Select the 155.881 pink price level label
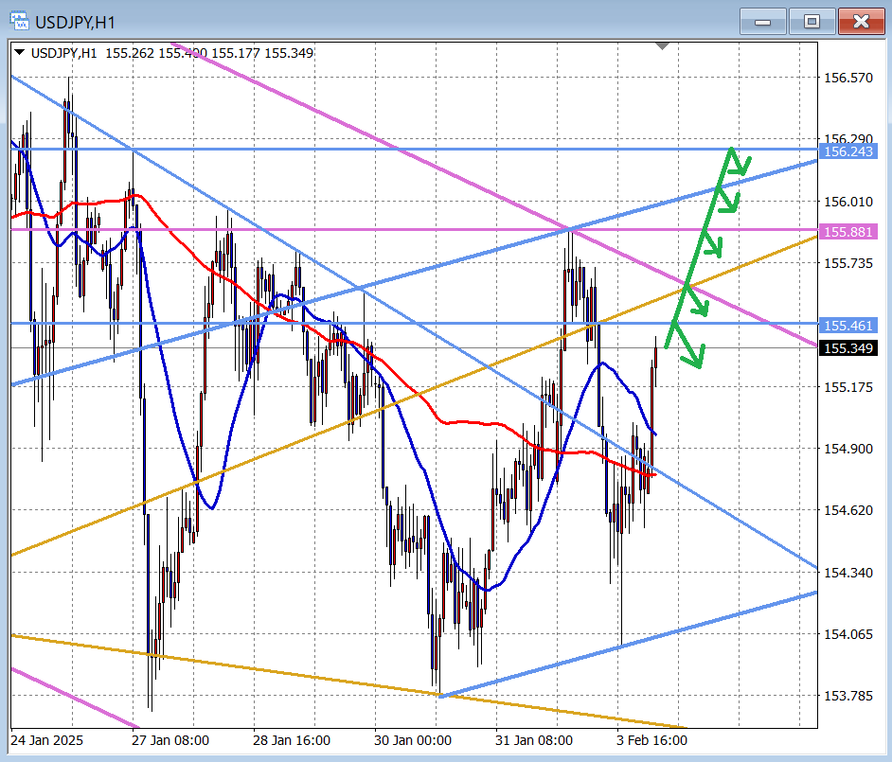The height and width of the screenshot is (762, 892). (849, 232)
